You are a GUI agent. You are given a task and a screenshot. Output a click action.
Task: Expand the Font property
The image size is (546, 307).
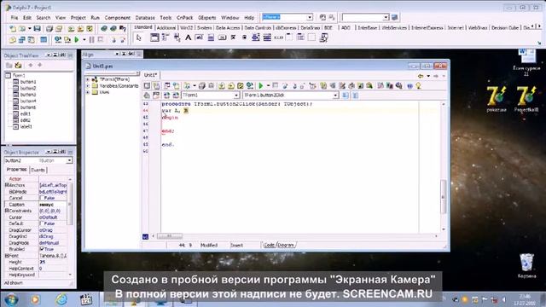(6, 256)
